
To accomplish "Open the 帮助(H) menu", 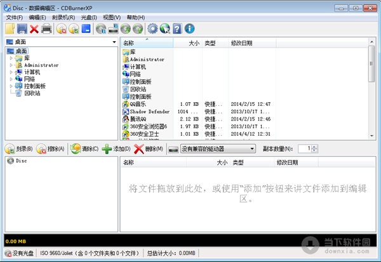I will pos(136,18).
